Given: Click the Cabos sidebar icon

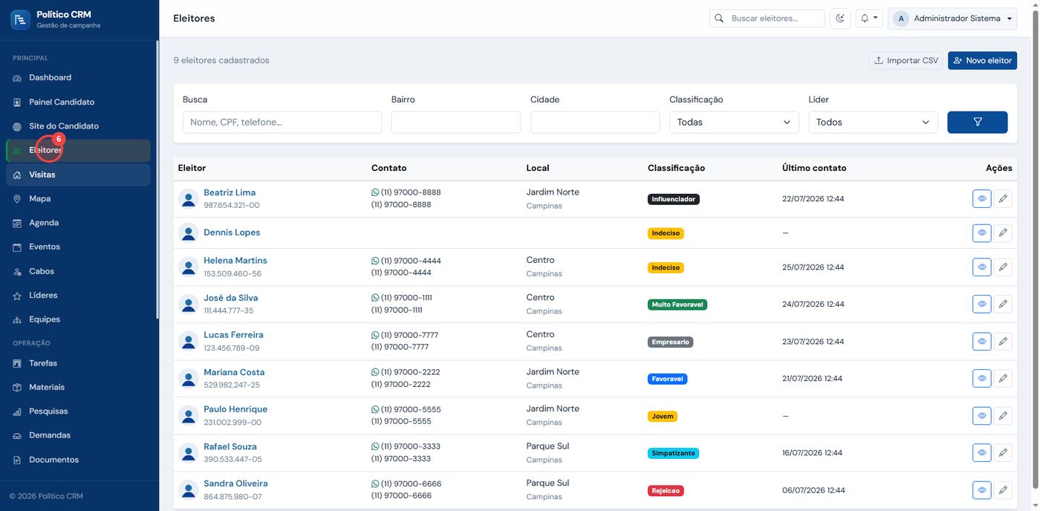Looking at the screenshot, I should [x=17, y=272].
